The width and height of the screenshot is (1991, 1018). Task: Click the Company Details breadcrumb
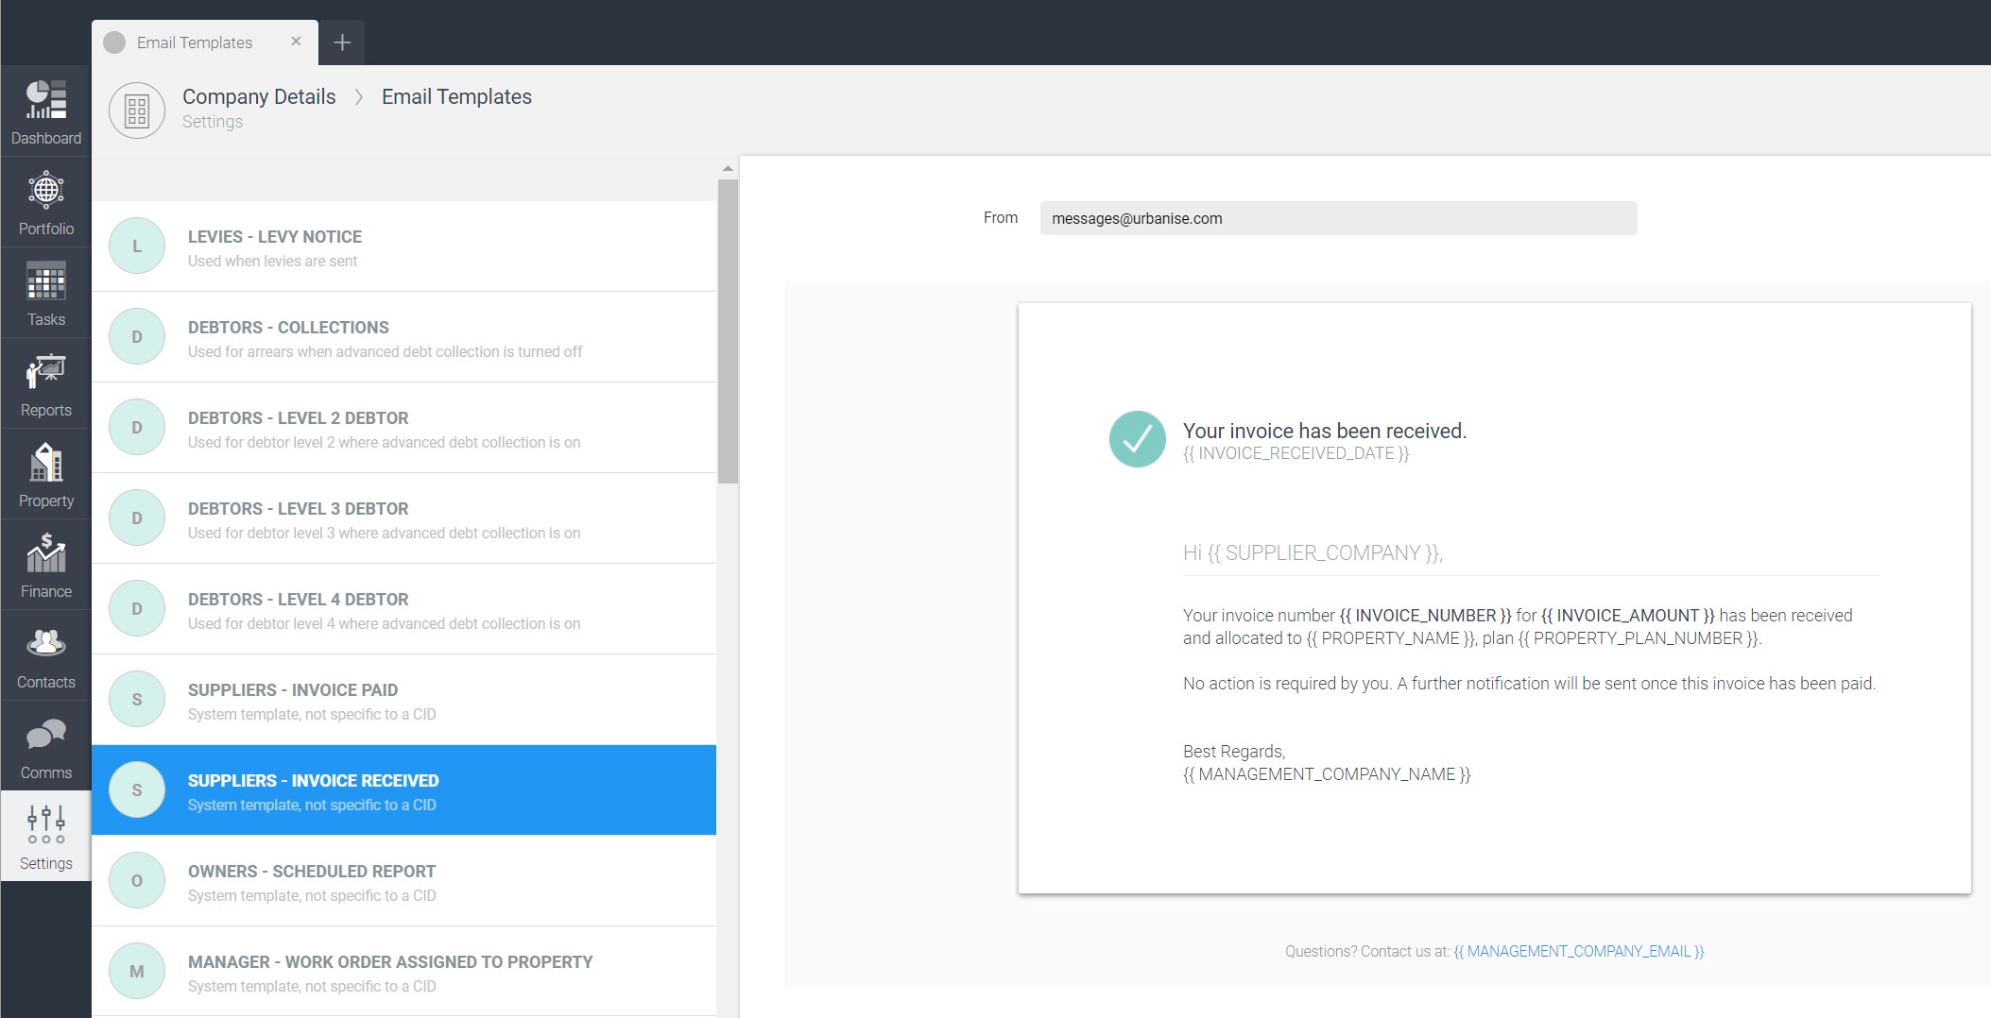click(259, 96)
